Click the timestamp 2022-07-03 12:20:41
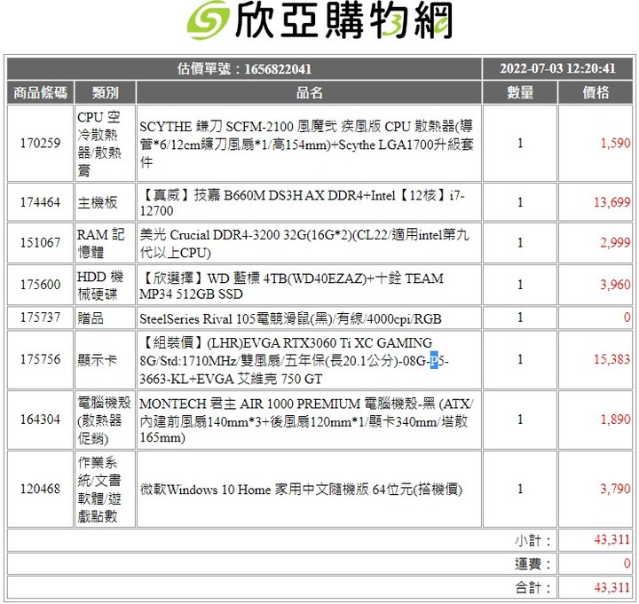This screenshot has width=639, height=604. [557, 68]
